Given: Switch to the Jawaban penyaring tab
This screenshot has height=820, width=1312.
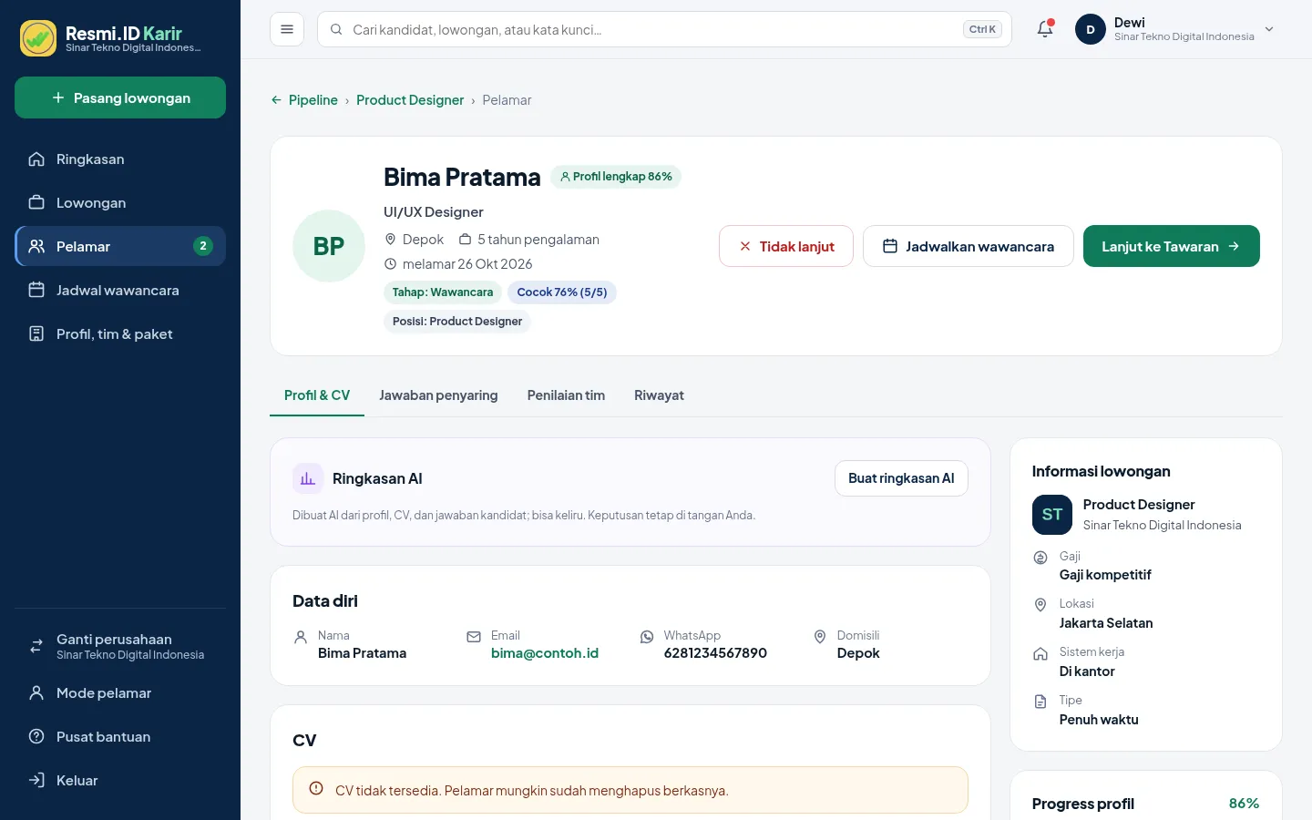Looking at the screenshot, I should (x=438, y=395).
